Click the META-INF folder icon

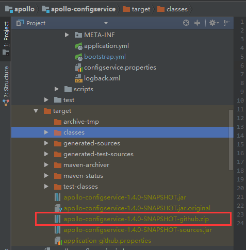(x=78, y=35)
